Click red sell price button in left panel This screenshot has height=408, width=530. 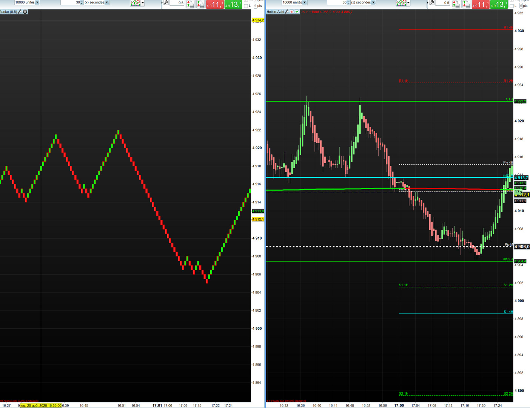pyautogui.click(x=214, y=4)
